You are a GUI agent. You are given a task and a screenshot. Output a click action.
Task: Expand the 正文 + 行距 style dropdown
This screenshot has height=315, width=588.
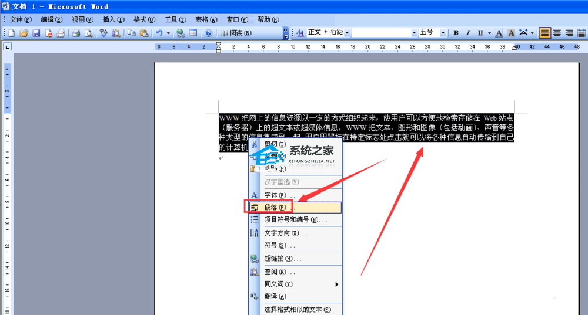[x=347, y=33]
